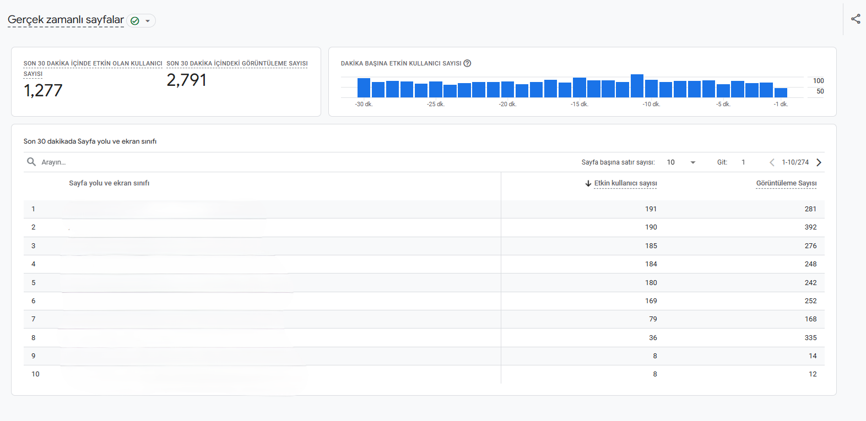Click the first bar at -30 dk.
The image size is (866, 421).
(364, 88)
